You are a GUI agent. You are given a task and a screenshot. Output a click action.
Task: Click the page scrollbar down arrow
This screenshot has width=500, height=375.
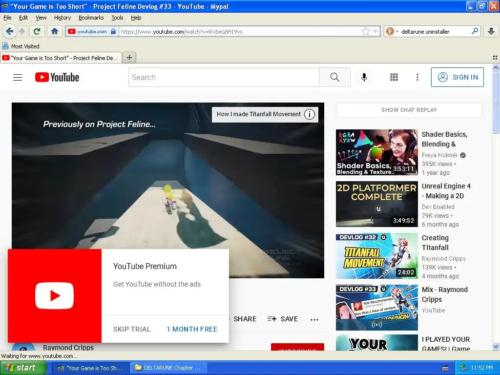(496, 347)
